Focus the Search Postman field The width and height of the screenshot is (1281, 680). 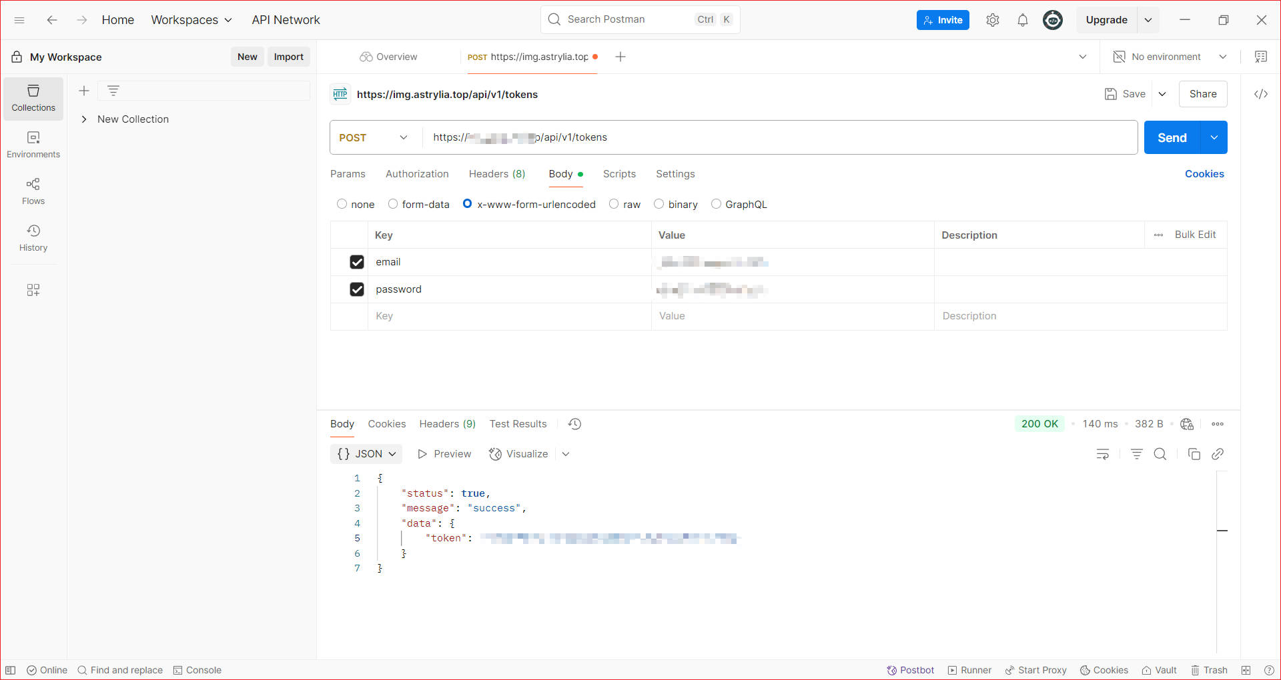pyautogui.click(x=640, y=19)
